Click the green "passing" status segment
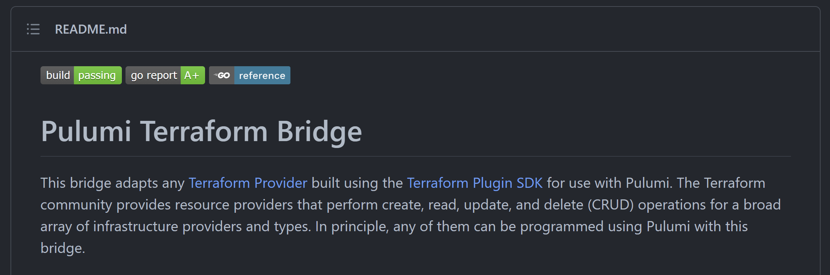Screen dimensions: 830x275 click(97, 75)
